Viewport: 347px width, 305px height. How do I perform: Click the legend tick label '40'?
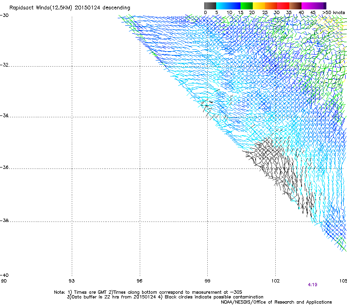[301, 13]
